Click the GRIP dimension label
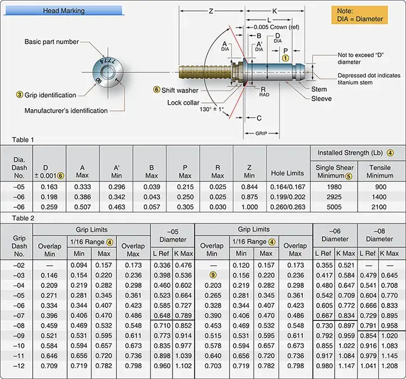Image resolution: width=406 pixels, height=379 pixels. coord(261,133)
